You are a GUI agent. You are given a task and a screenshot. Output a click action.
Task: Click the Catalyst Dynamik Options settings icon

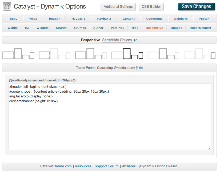(7, 6)
